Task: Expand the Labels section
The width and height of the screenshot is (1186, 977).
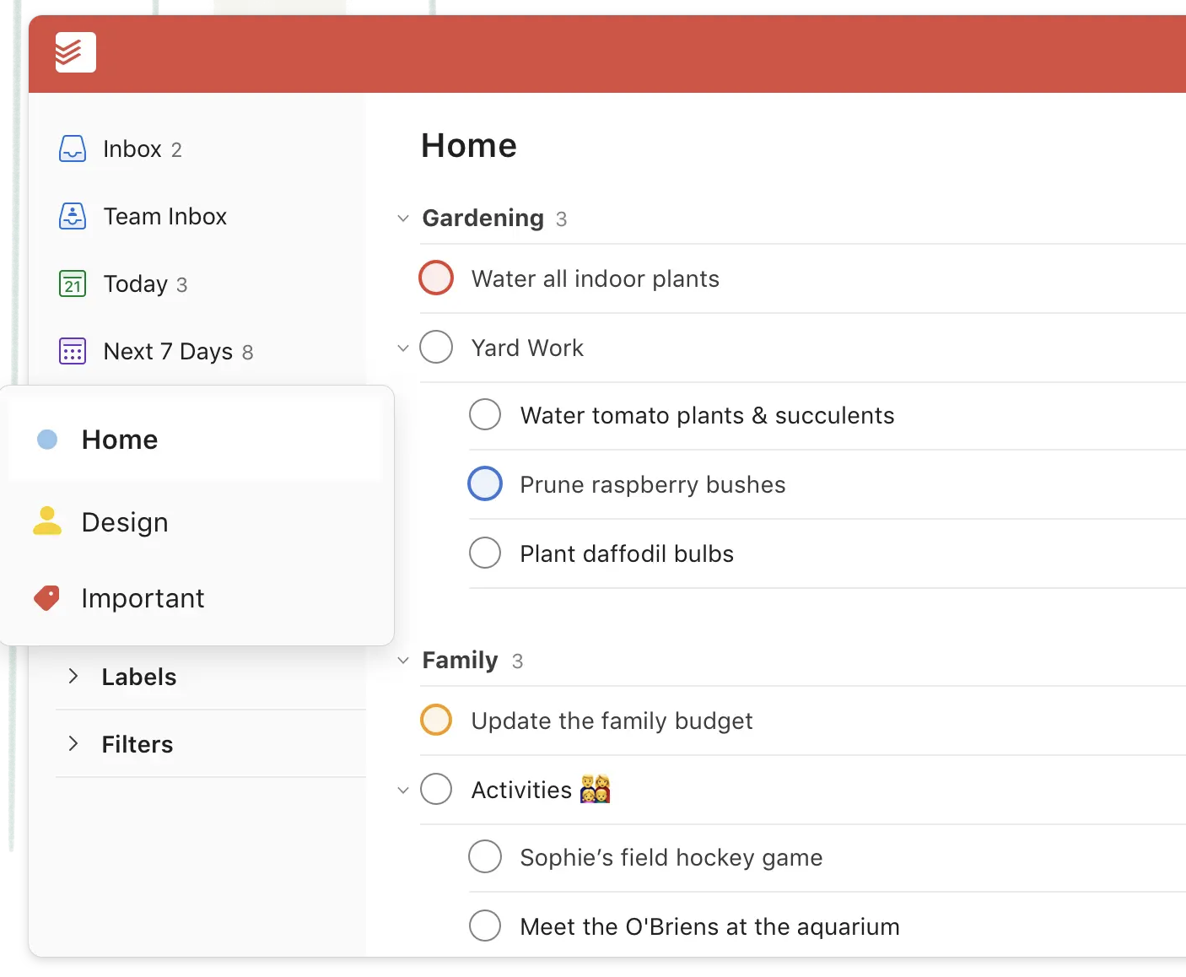Action: click(73, 677)
